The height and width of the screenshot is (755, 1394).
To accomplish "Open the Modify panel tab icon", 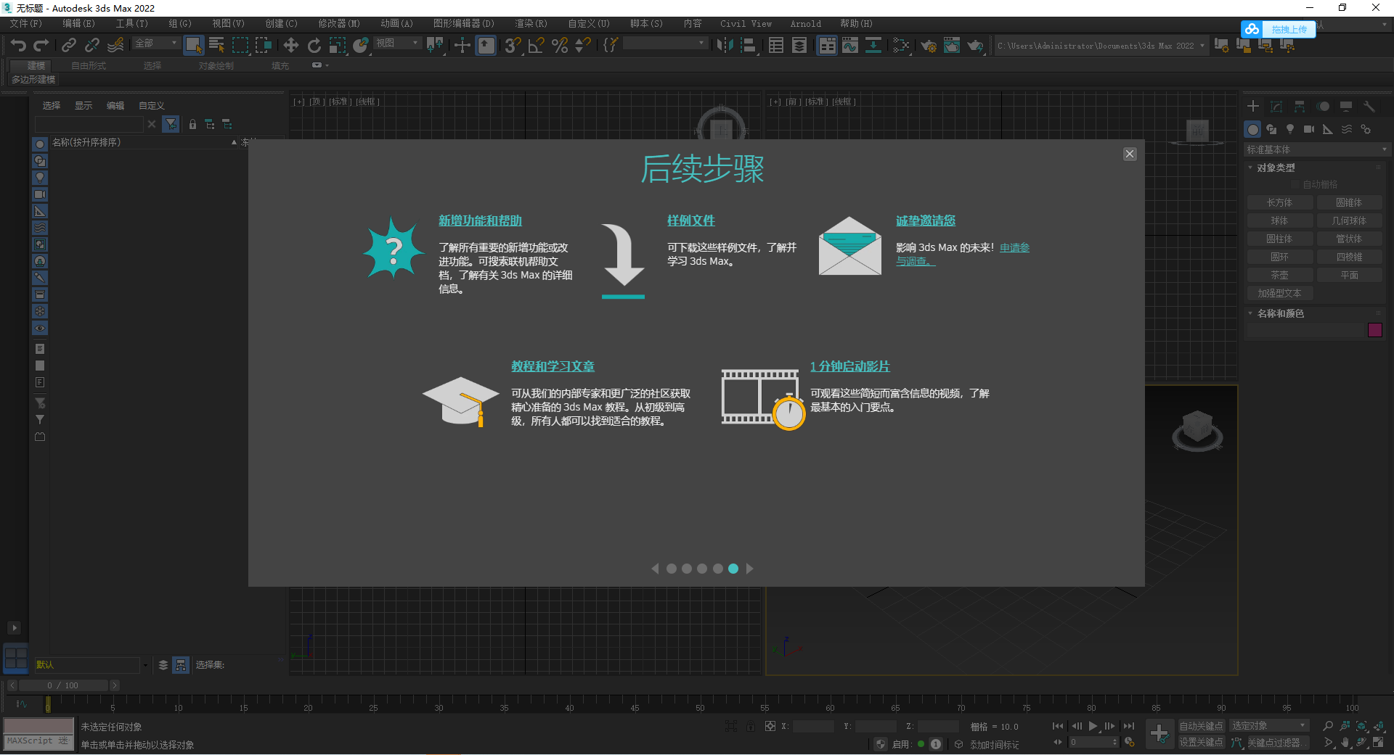I will click(1276, 106).
